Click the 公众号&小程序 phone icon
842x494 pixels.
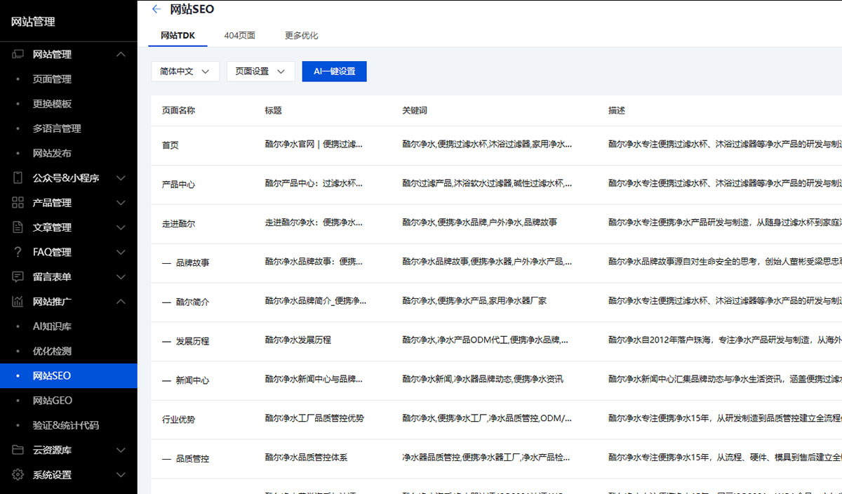point(18,178)
